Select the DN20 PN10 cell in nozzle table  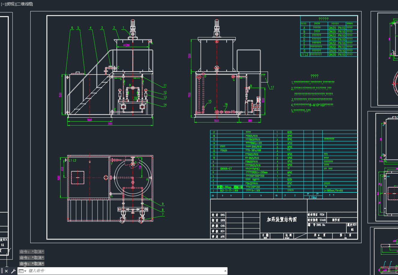337,55
